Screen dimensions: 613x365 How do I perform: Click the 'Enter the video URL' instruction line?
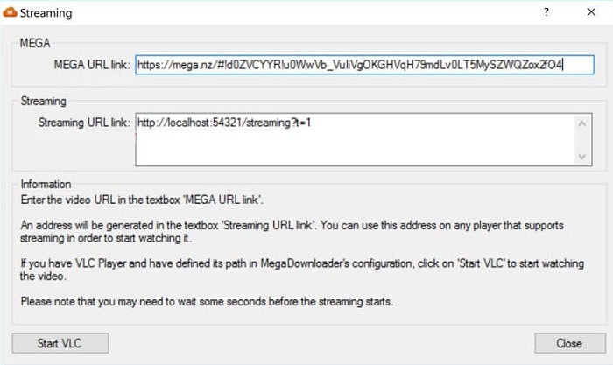point(142,200)
